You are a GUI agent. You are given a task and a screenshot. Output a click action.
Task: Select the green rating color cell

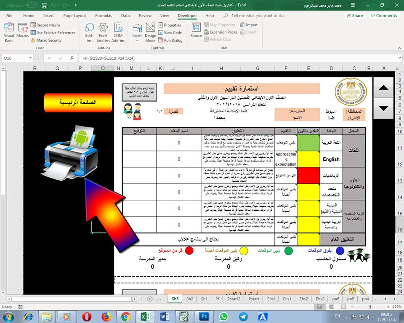click(308, 143)
